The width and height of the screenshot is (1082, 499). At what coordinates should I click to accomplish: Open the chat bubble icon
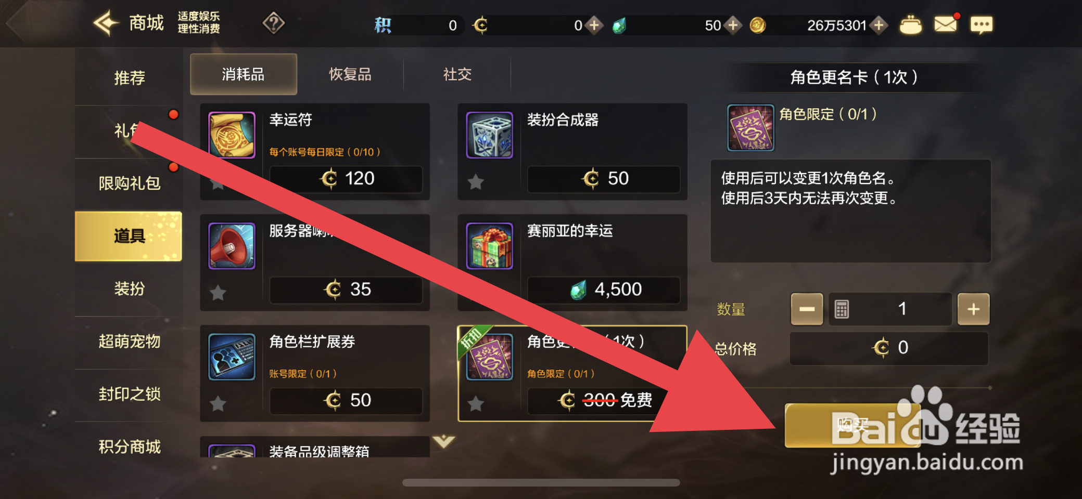click(x=982, y=25)
